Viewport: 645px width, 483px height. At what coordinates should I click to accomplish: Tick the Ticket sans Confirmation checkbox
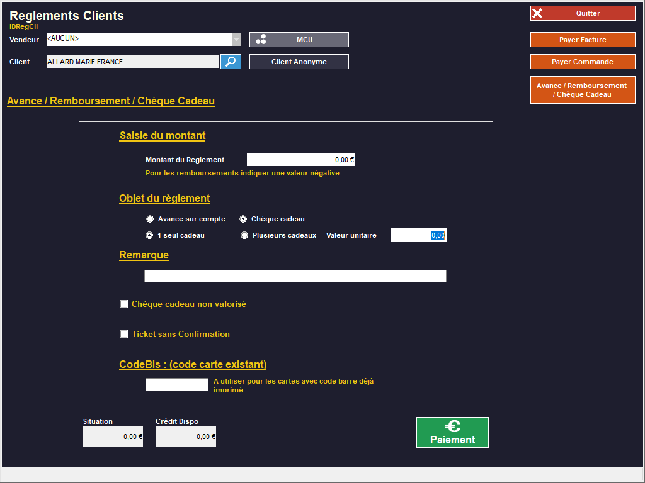(124, 335)
